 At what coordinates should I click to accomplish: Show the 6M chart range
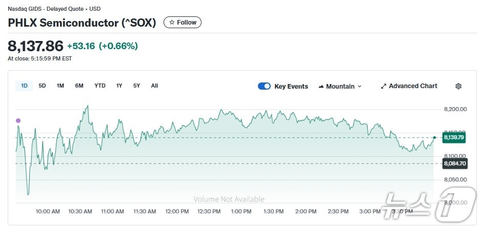tap(79, 86)
